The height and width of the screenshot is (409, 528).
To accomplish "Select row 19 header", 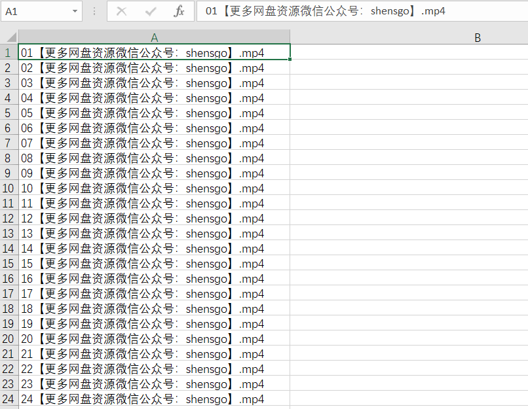I will pyautogui.click(x=8, y=324).
